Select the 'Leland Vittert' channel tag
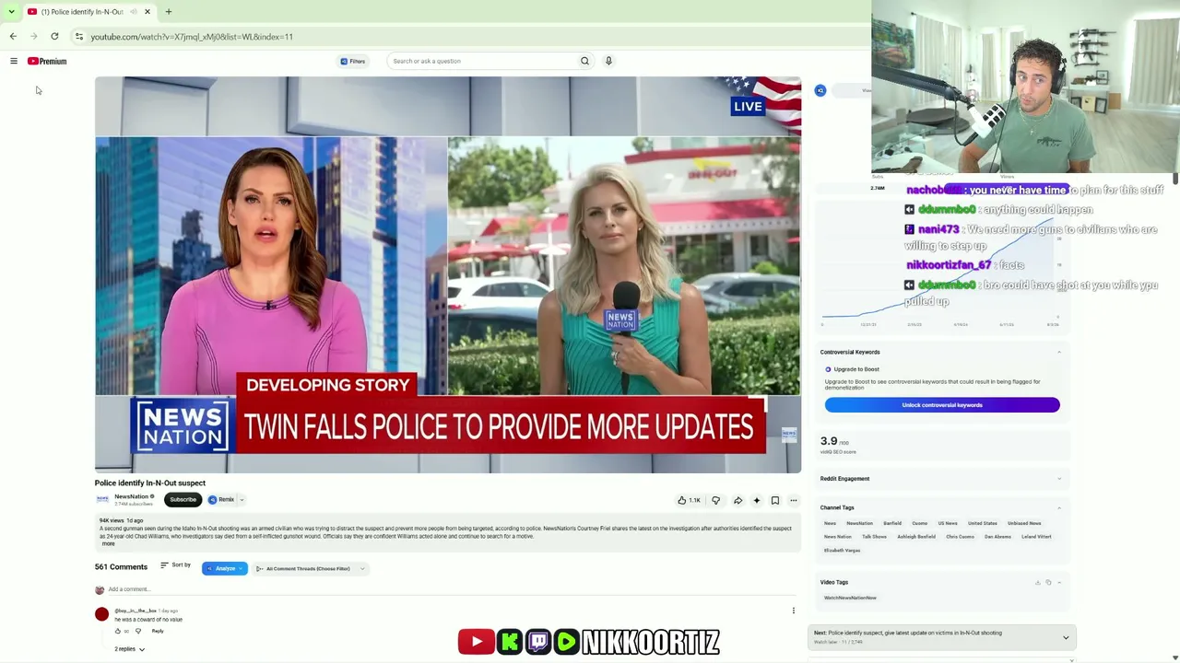The height and width of the screenshot is (663, 1180). tap(1036, 537)
